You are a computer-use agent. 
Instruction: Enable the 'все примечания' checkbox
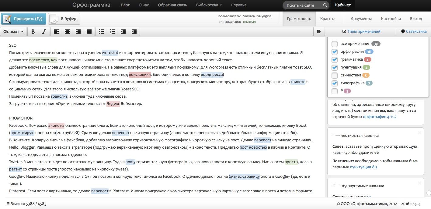coord(335,44)
